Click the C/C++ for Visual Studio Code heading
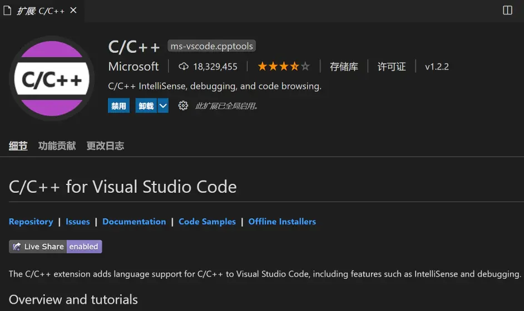This screenshot has height=311, width=524. coord(122,187)
